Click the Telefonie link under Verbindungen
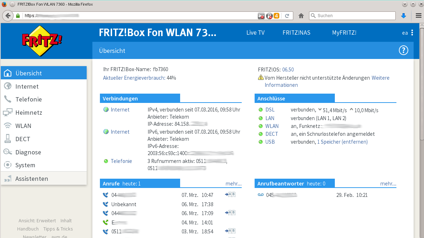Screen dimensions: 424x238 coord(121,161)
